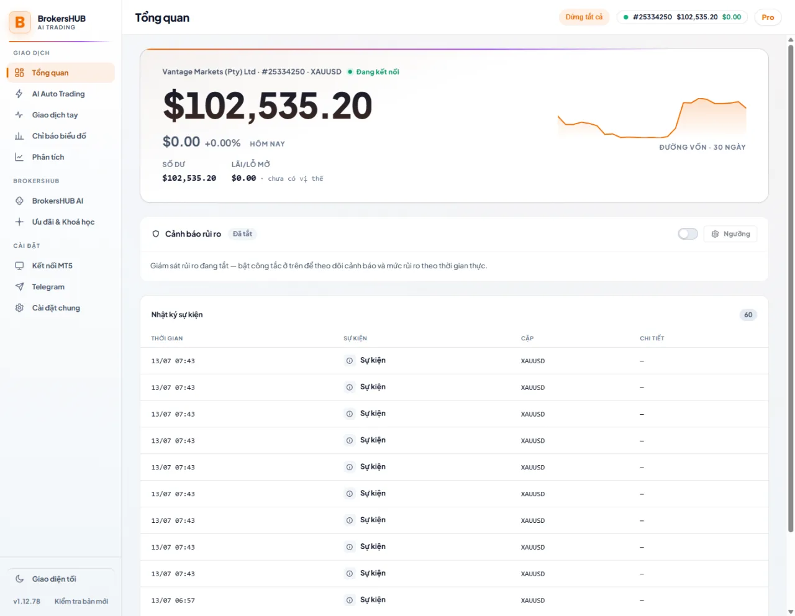Viewport: 795px width, 616px height.
Task: Click the Vantage Markets (Pty) Ltd account label
Action: [209, 72]
